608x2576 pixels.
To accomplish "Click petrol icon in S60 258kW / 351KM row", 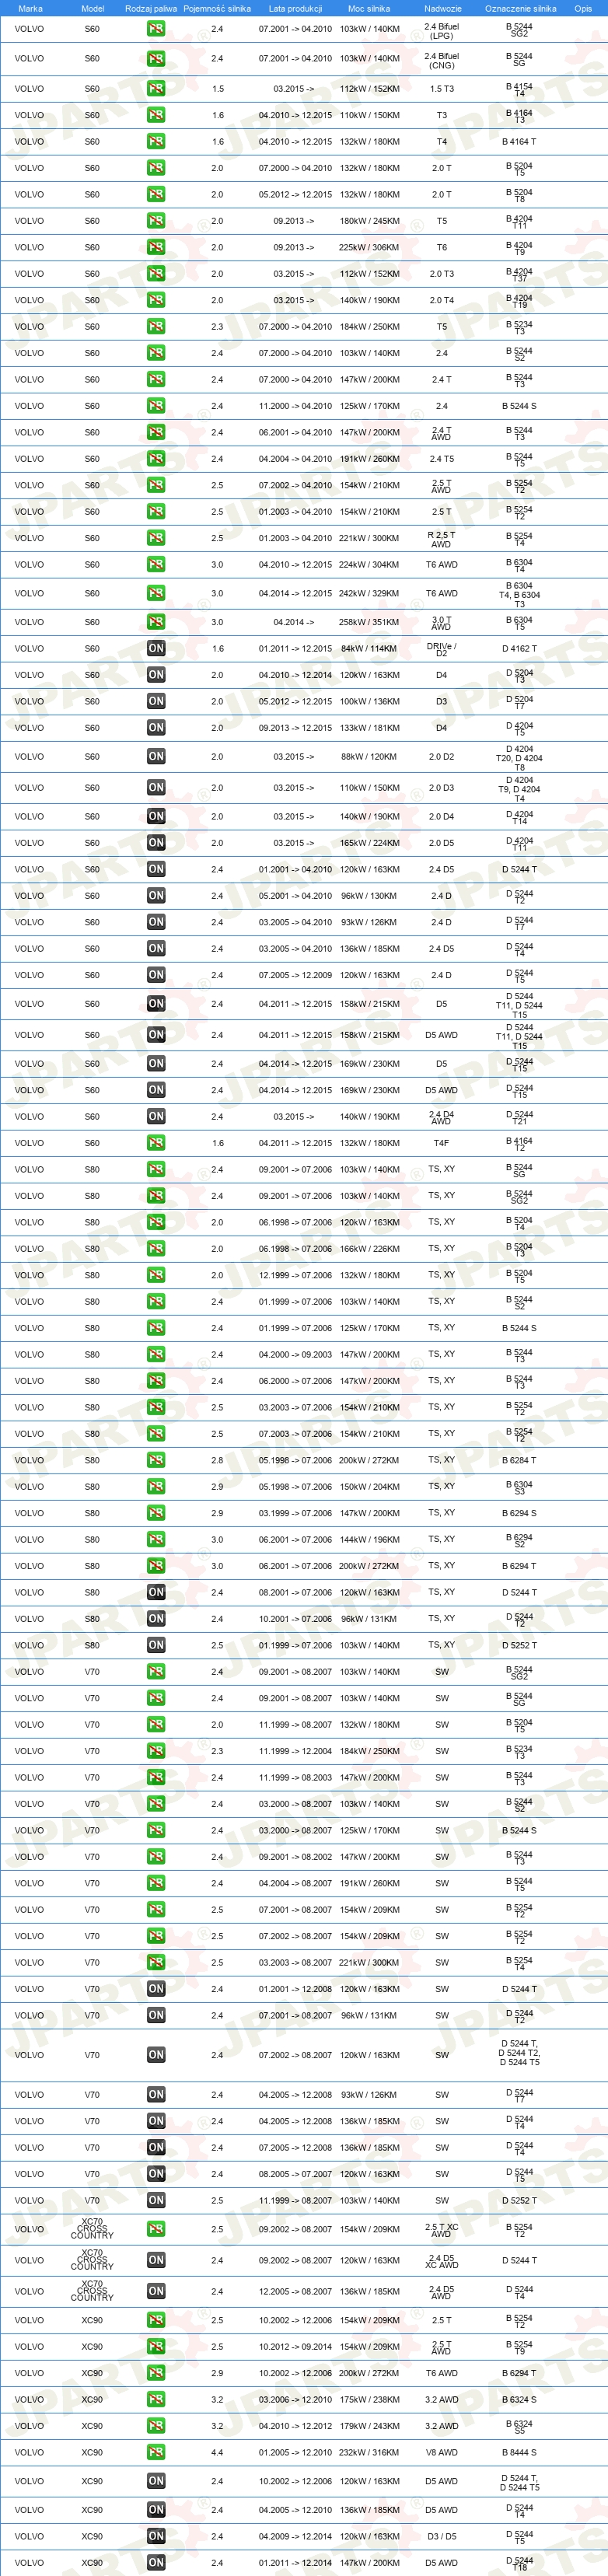I will [156, 622].
